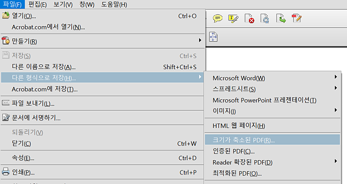This screenshot has height=184, width=347.
Task: Open the 파일(F) menu
Action: click(x=12, y=4)
